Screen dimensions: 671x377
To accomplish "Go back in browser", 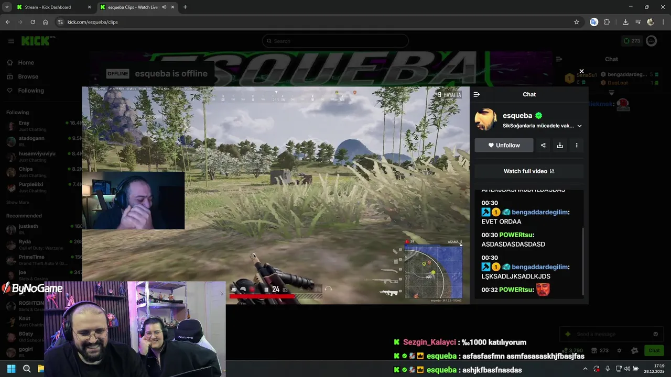I will point(7,22).
